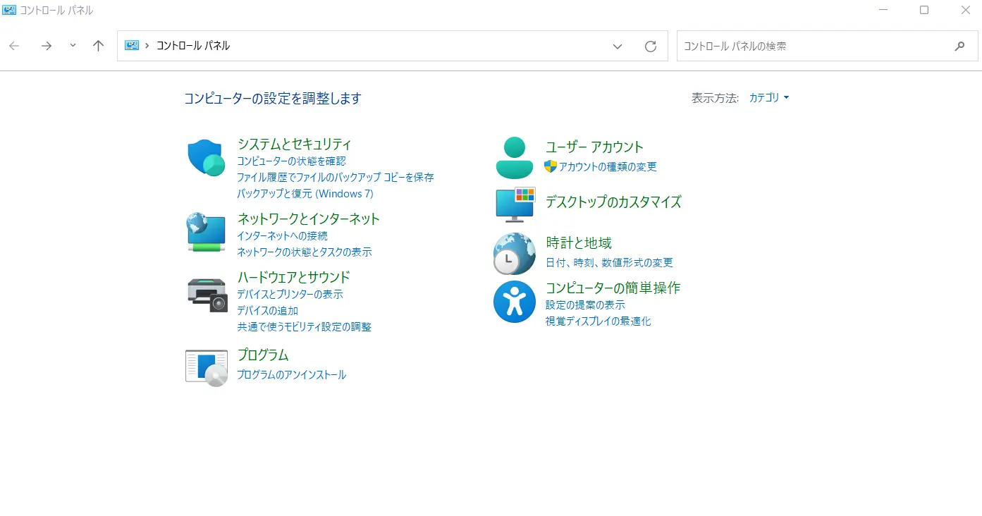
Task: Click the Clock and Region globe icon
Action: [515, 254]
